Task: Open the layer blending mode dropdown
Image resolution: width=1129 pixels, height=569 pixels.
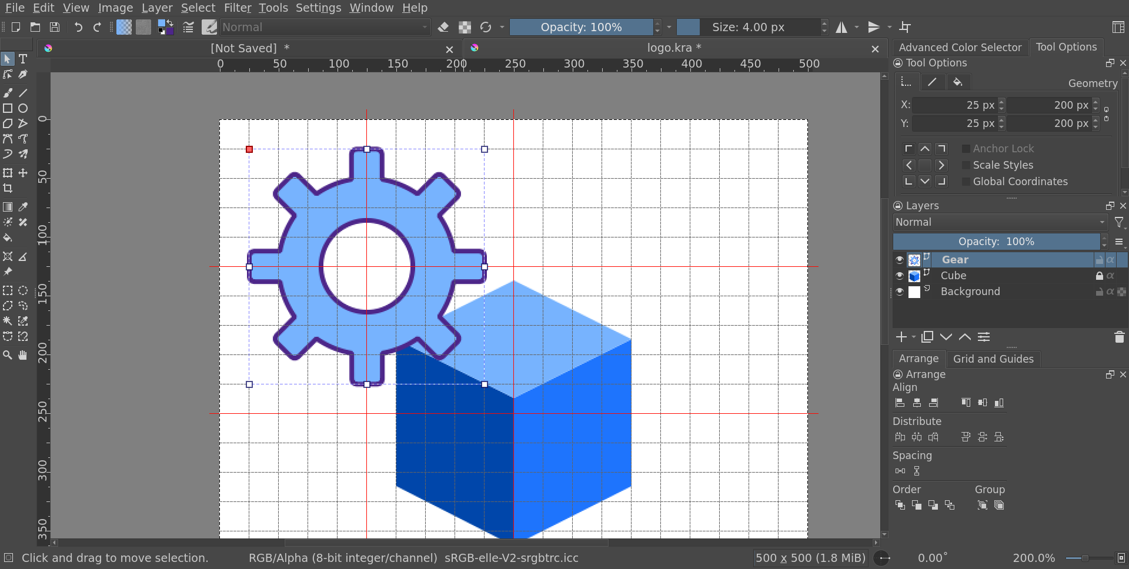Action: pyautogui.click(x=1000, y=222)
